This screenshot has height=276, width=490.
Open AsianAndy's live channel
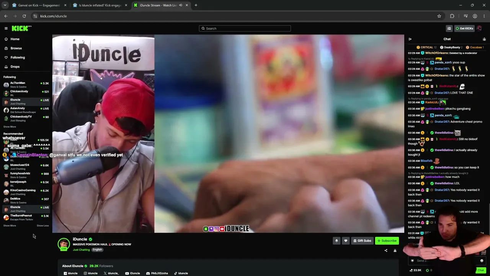[26, 110]
